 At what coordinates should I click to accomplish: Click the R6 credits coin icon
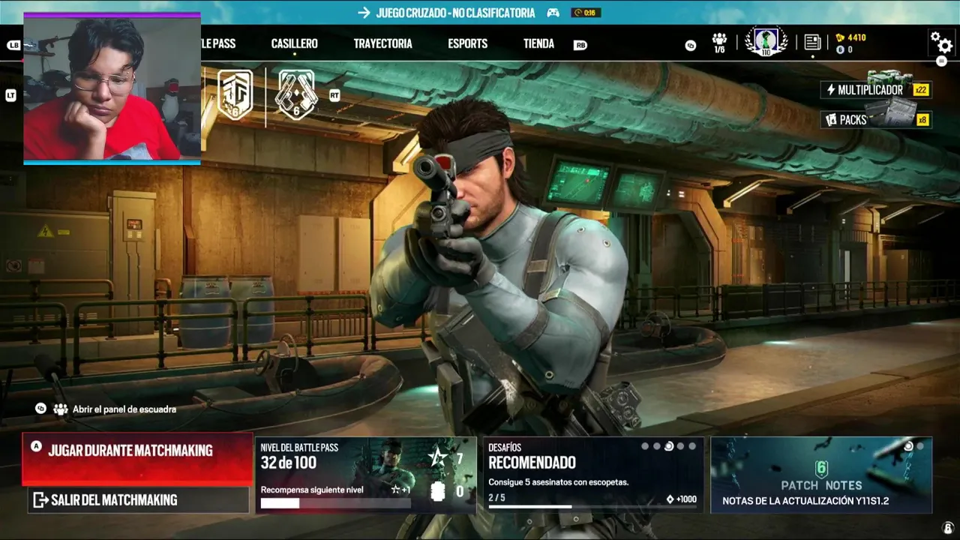coord(840,49)
